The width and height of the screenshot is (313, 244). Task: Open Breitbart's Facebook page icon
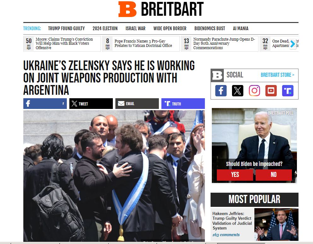pos(221,91)
